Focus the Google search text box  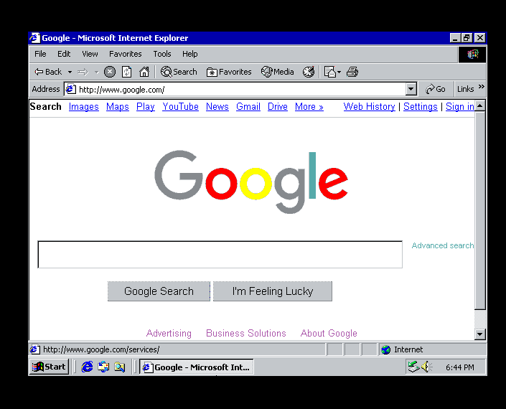coord(220,255)
